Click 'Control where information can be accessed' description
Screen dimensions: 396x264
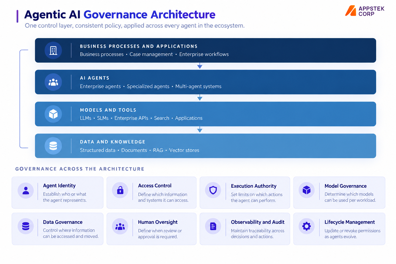(x=71, y=233)
